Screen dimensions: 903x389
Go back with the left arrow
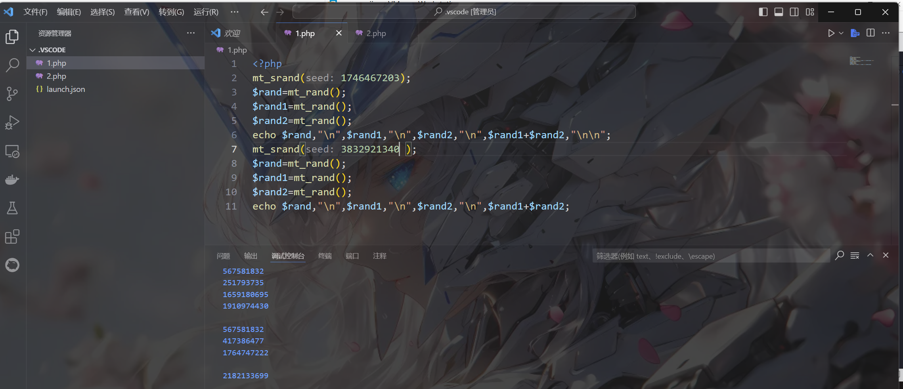(264, 12)
